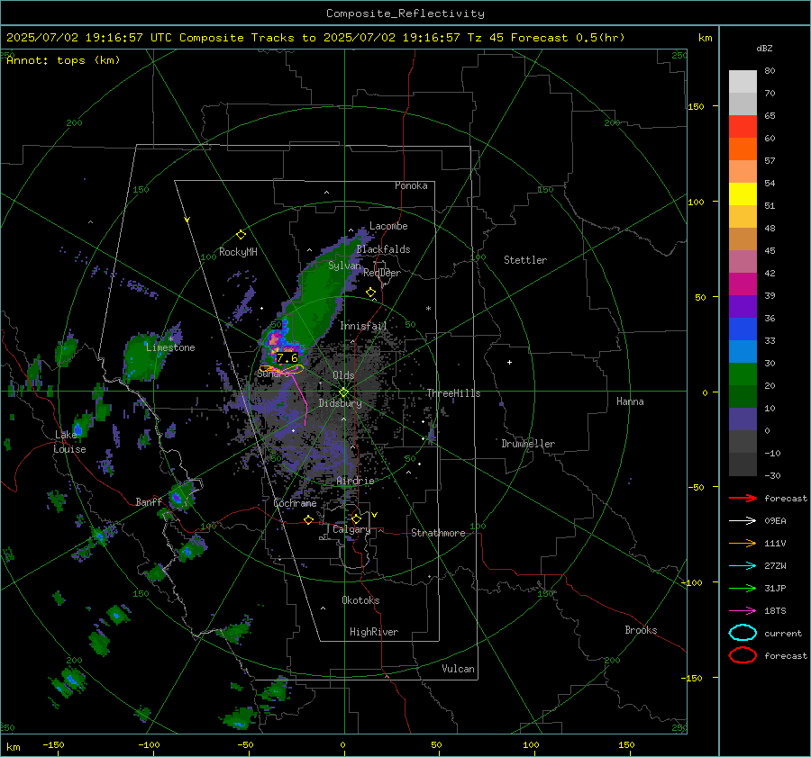This screenshot has height=757, width=811.
Task: Click the Cochrane map label
Action: pos(295,503)
